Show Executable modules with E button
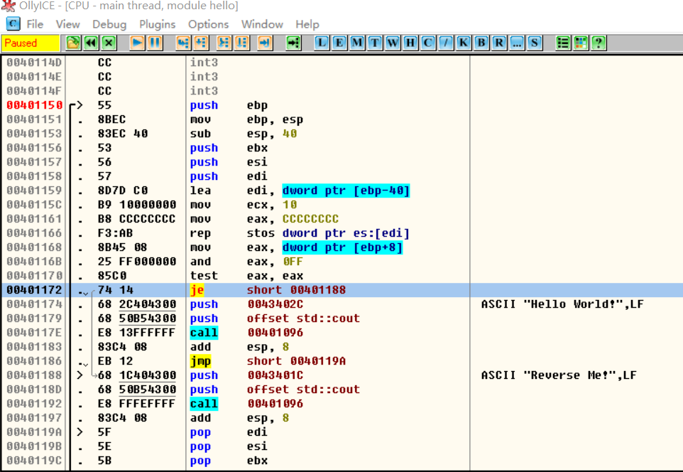 tap(340, 43)
